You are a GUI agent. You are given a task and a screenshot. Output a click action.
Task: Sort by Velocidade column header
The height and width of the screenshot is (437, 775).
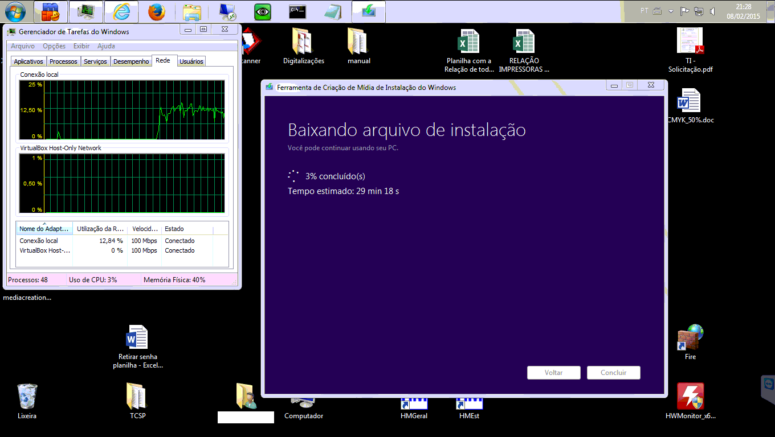(144, 229)
